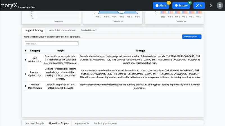This screenshot has height=126, width=225.
Task: Click row number 1 cell
Action: coord(25,60)
